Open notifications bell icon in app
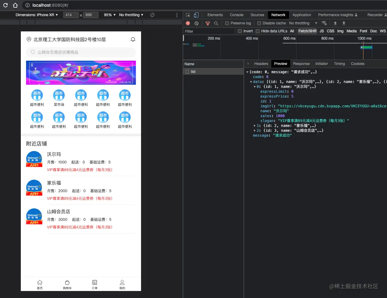 pos(133,39)
